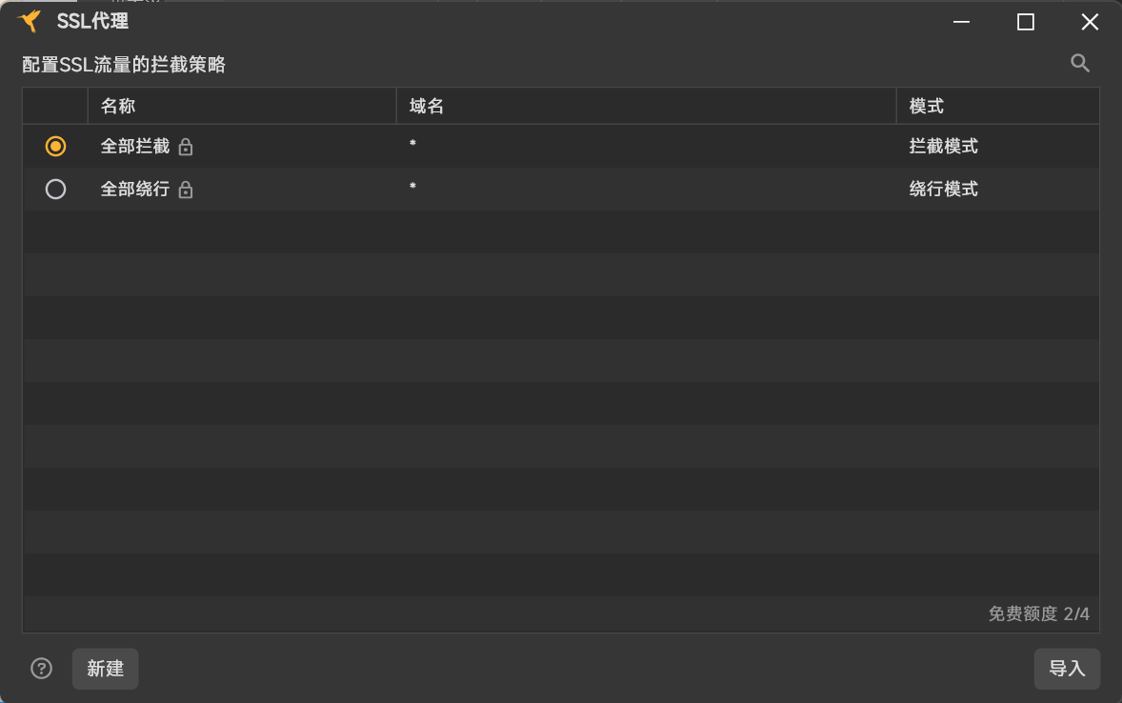1122x703 pixels.
Task: Maximize the SSL代理 window
Action: point(1026,22)
